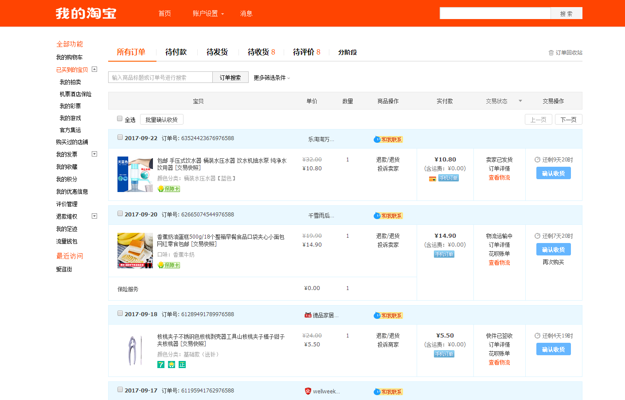Click the credit card icon under the ¥10.80 payment
Screen dimensions: 625x400
(x=432, y=179)
